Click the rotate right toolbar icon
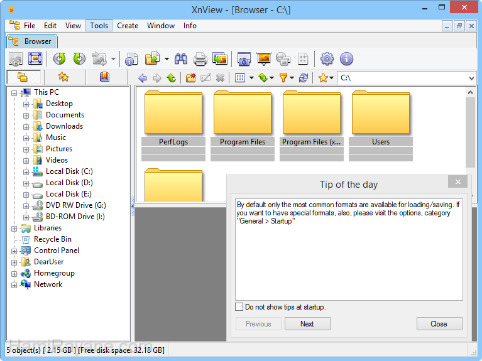This screenshot has width=482, height=361. [x=79, y=58]
